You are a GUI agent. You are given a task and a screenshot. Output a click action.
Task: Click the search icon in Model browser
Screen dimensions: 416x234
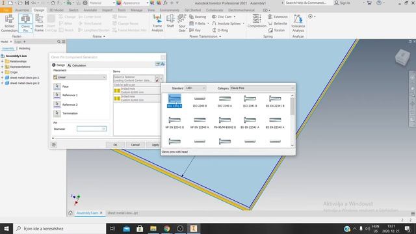[x=59, y=42]
